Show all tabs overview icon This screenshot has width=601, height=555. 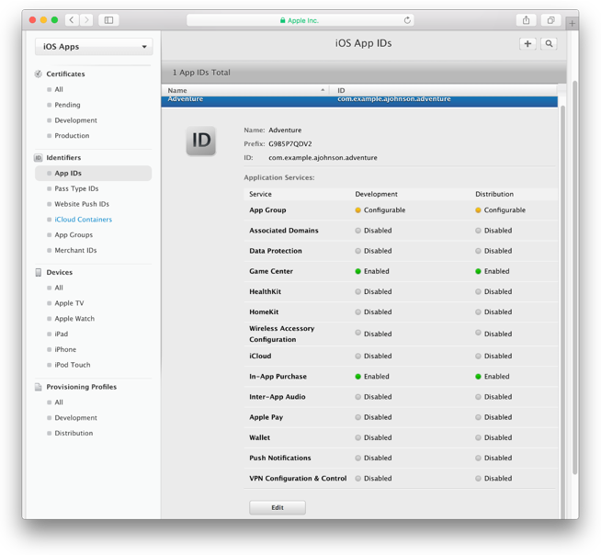point(550,20)
